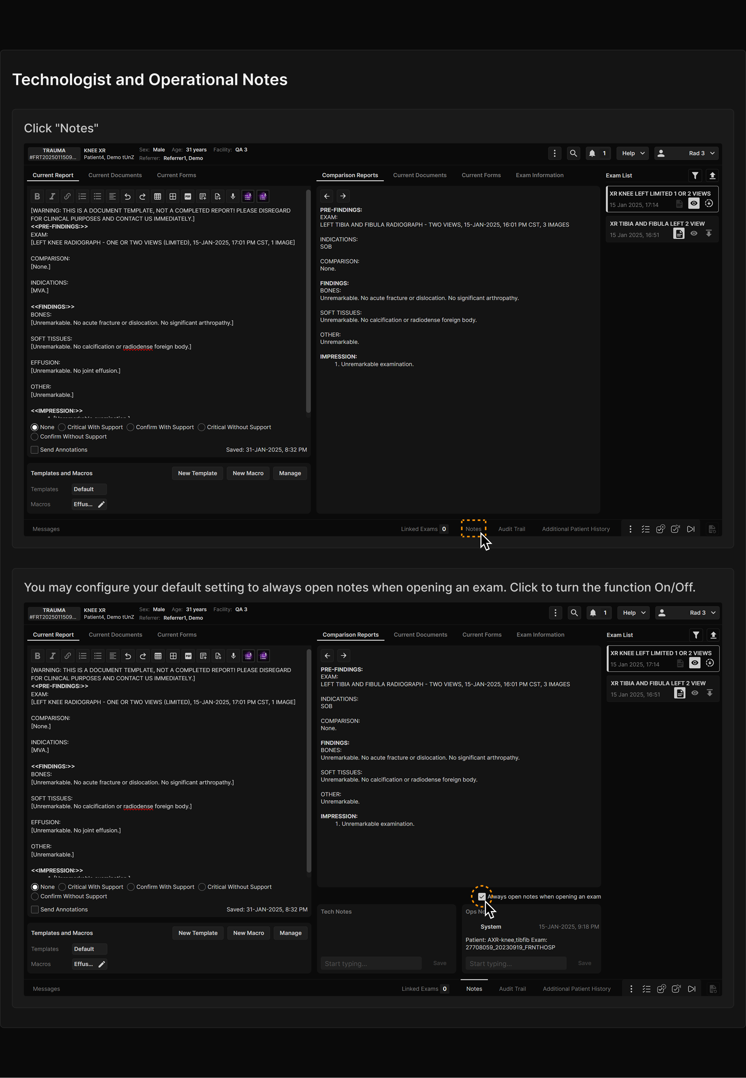Go to next comparison report in the bottom screenshot
The height and width of the screenshot is (1078, 746).
pos(343,656)
